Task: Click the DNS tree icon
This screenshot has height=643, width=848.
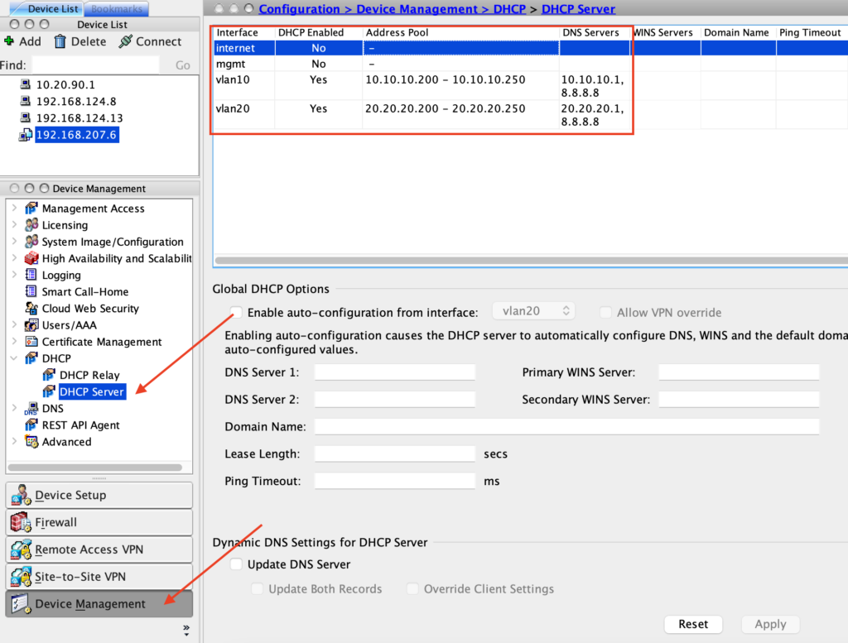Action: pyautogui.click(x=31, y=409)
